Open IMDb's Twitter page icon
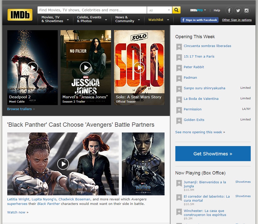 coord(238,11)
